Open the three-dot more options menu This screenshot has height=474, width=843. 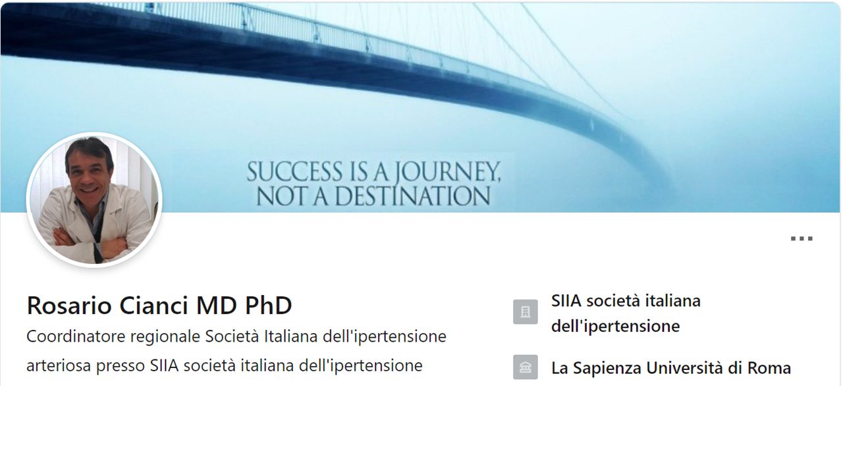(x=802, y=239)
